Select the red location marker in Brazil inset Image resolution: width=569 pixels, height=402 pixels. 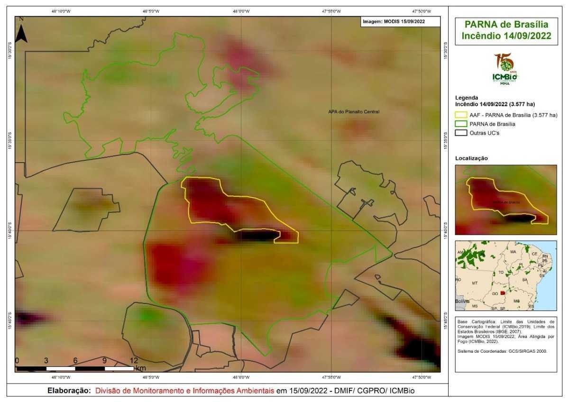click(x=503, y=293)
